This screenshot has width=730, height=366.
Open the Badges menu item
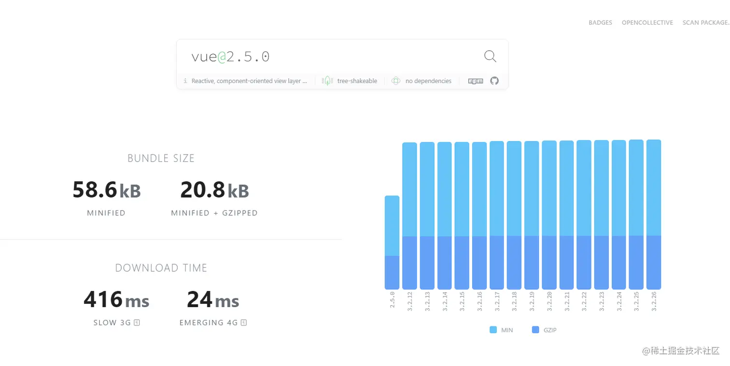[x=600, y=23]
